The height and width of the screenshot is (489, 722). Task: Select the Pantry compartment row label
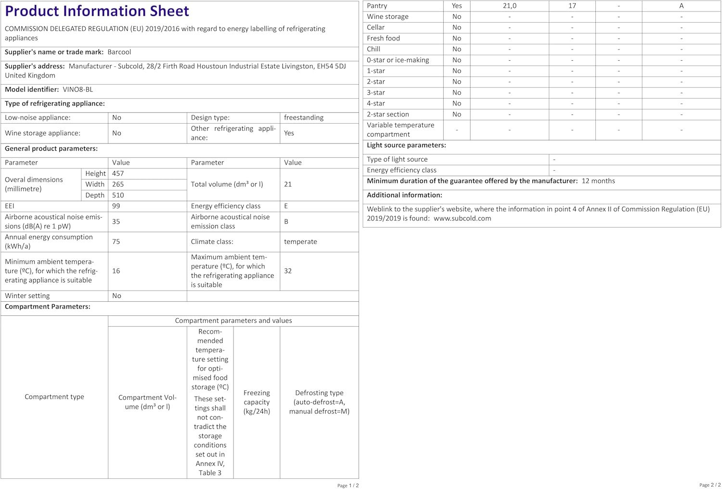tap(377, 6)
